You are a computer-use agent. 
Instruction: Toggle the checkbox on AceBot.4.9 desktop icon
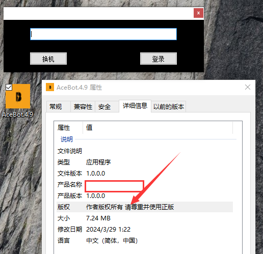[x=9, y=88]
